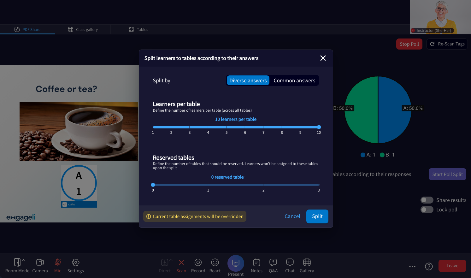
Task: Click the Camera icon
Action: (x=40, y=263)
